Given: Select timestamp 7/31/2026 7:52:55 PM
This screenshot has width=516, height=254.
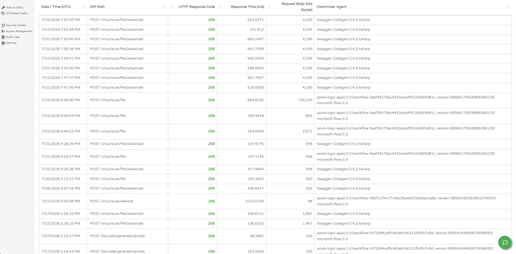Looking at the screenshot, I should (60, 20).
